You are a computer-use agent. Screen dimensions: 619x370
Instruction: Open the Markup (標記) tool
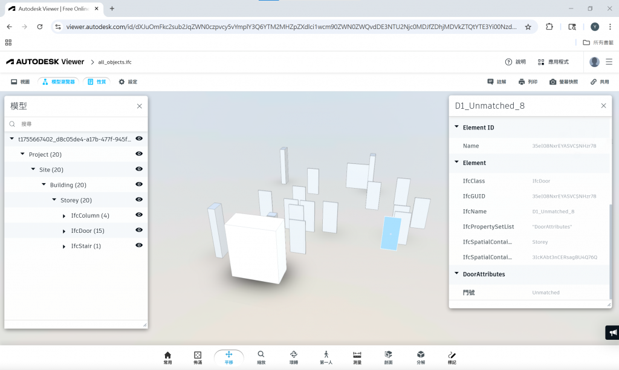[x=452, y=357]
